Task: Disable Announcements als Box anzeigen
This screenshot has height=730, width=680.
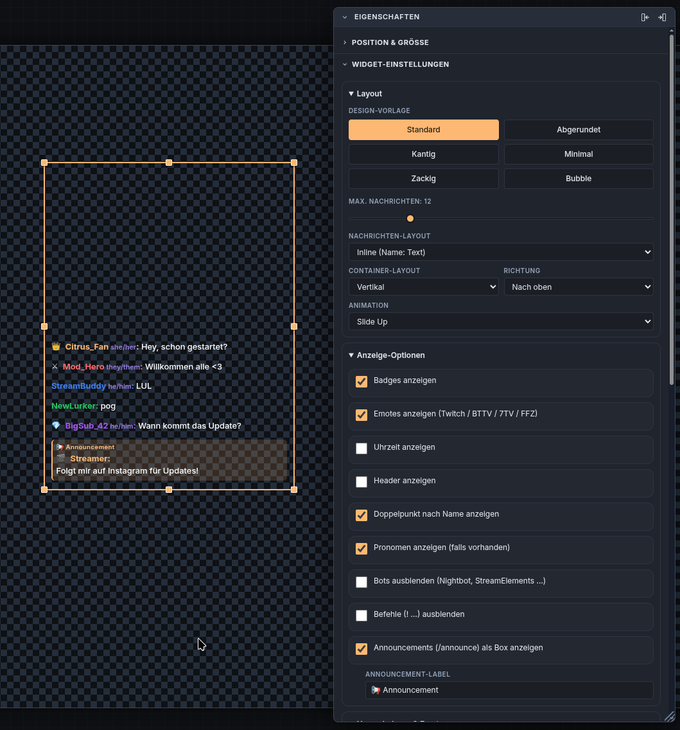Action: coord(362,649)
